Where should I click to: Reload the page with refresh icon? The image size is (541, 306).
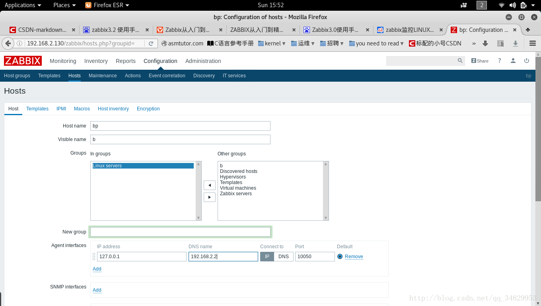coord(151,43)
